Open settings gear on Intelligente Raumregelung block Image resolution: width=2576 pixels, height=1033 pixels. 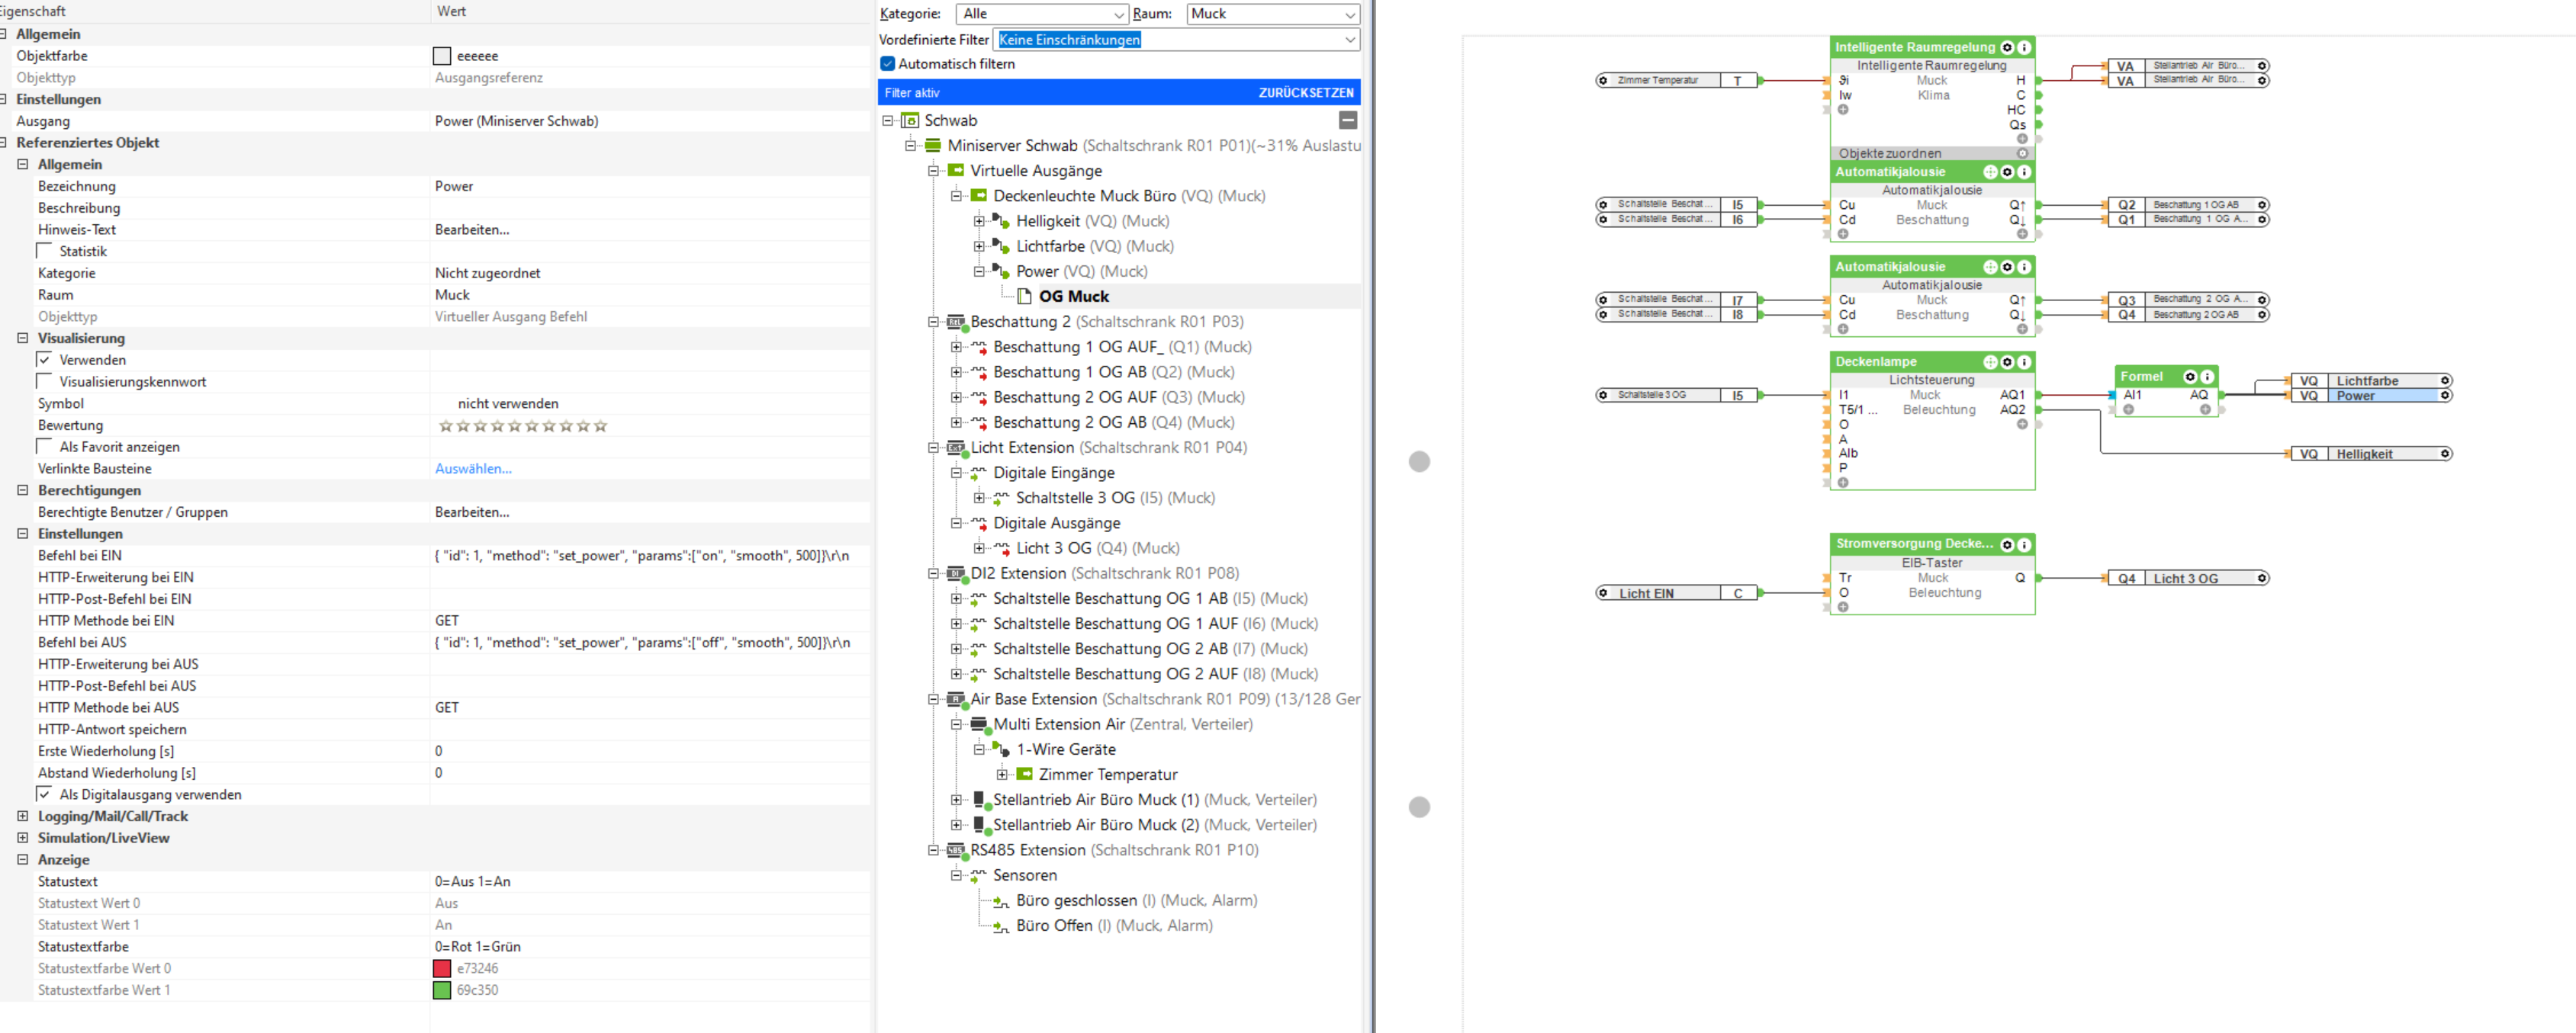pos(2006,47)
